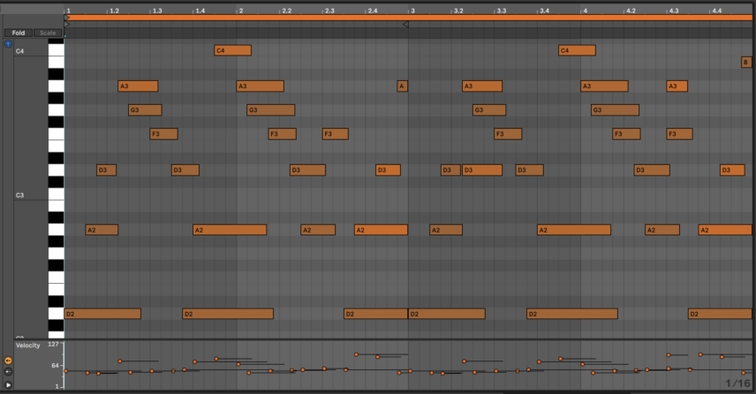Show the velocity lane using orange lane button

click(x=8, y=361)
